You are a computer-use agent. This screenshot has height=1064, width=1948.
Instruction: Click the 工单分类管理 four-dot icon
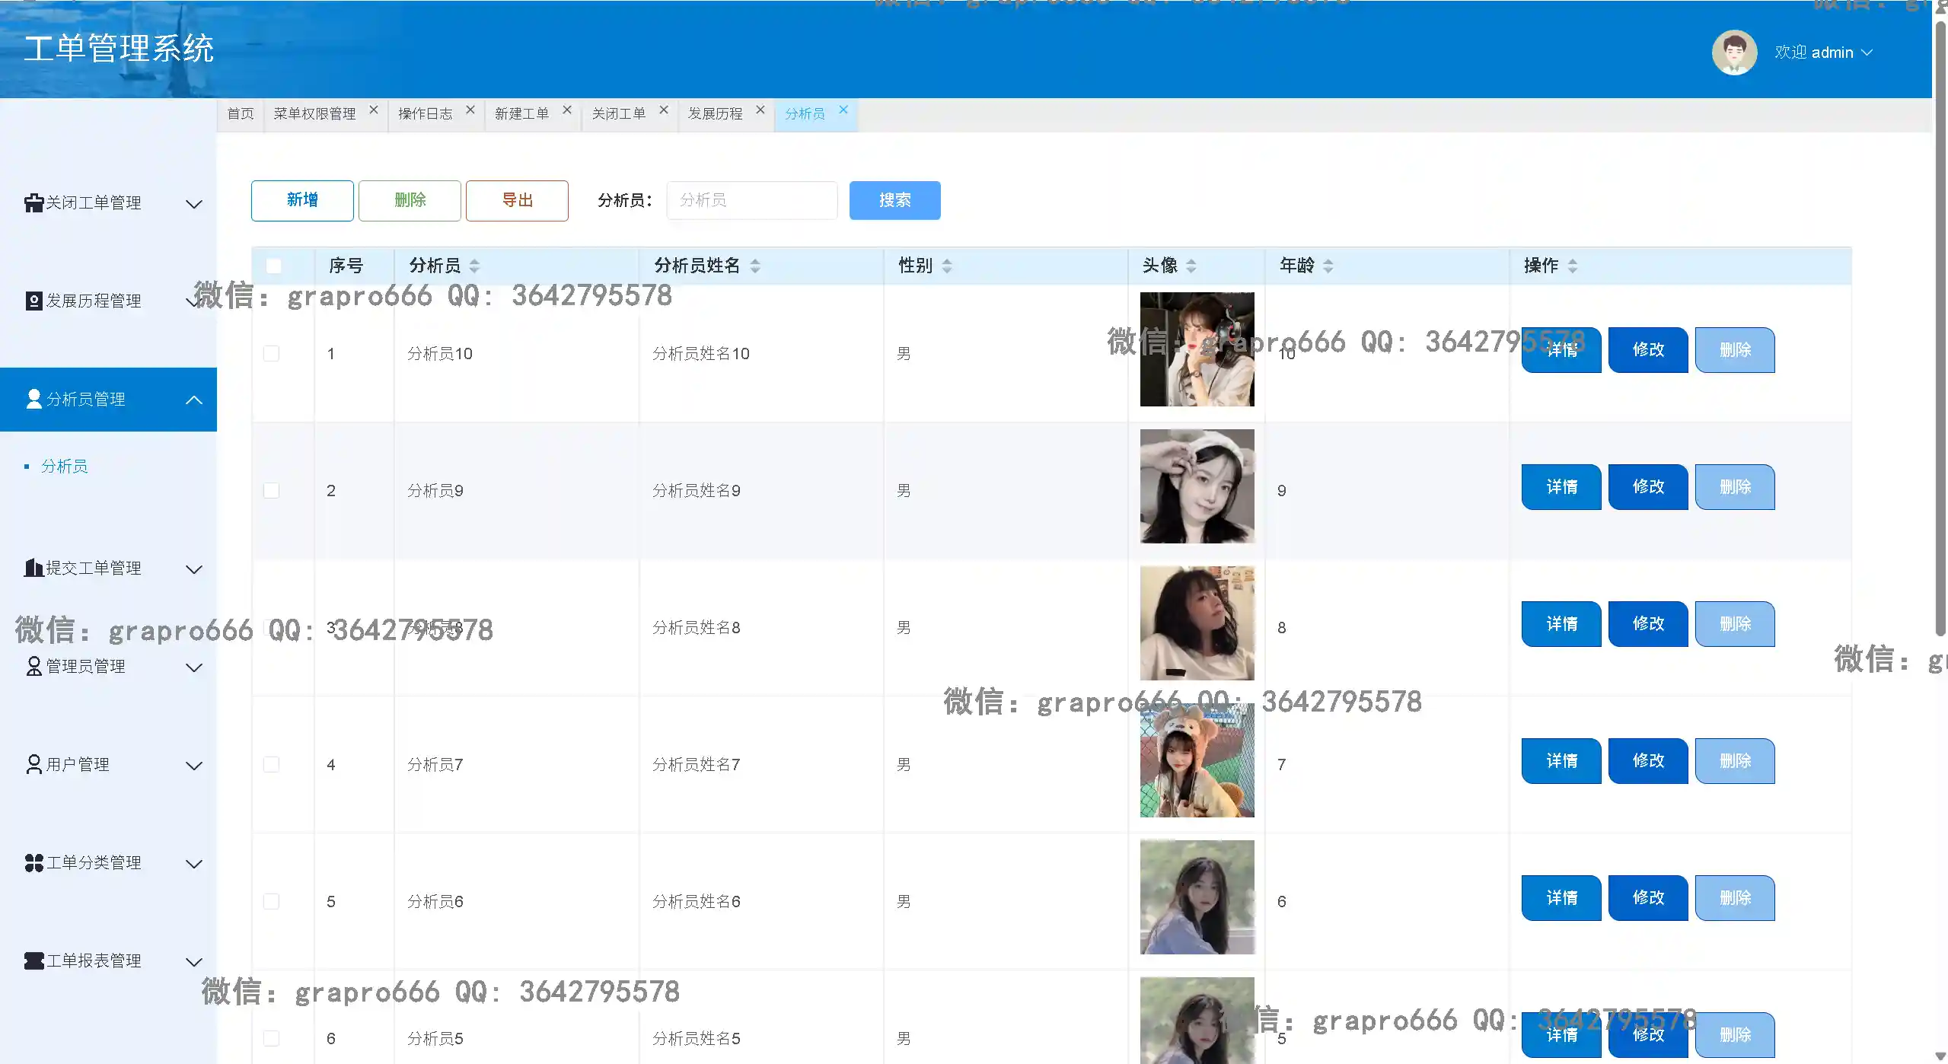pyautogui.click(x=33, y=862)
